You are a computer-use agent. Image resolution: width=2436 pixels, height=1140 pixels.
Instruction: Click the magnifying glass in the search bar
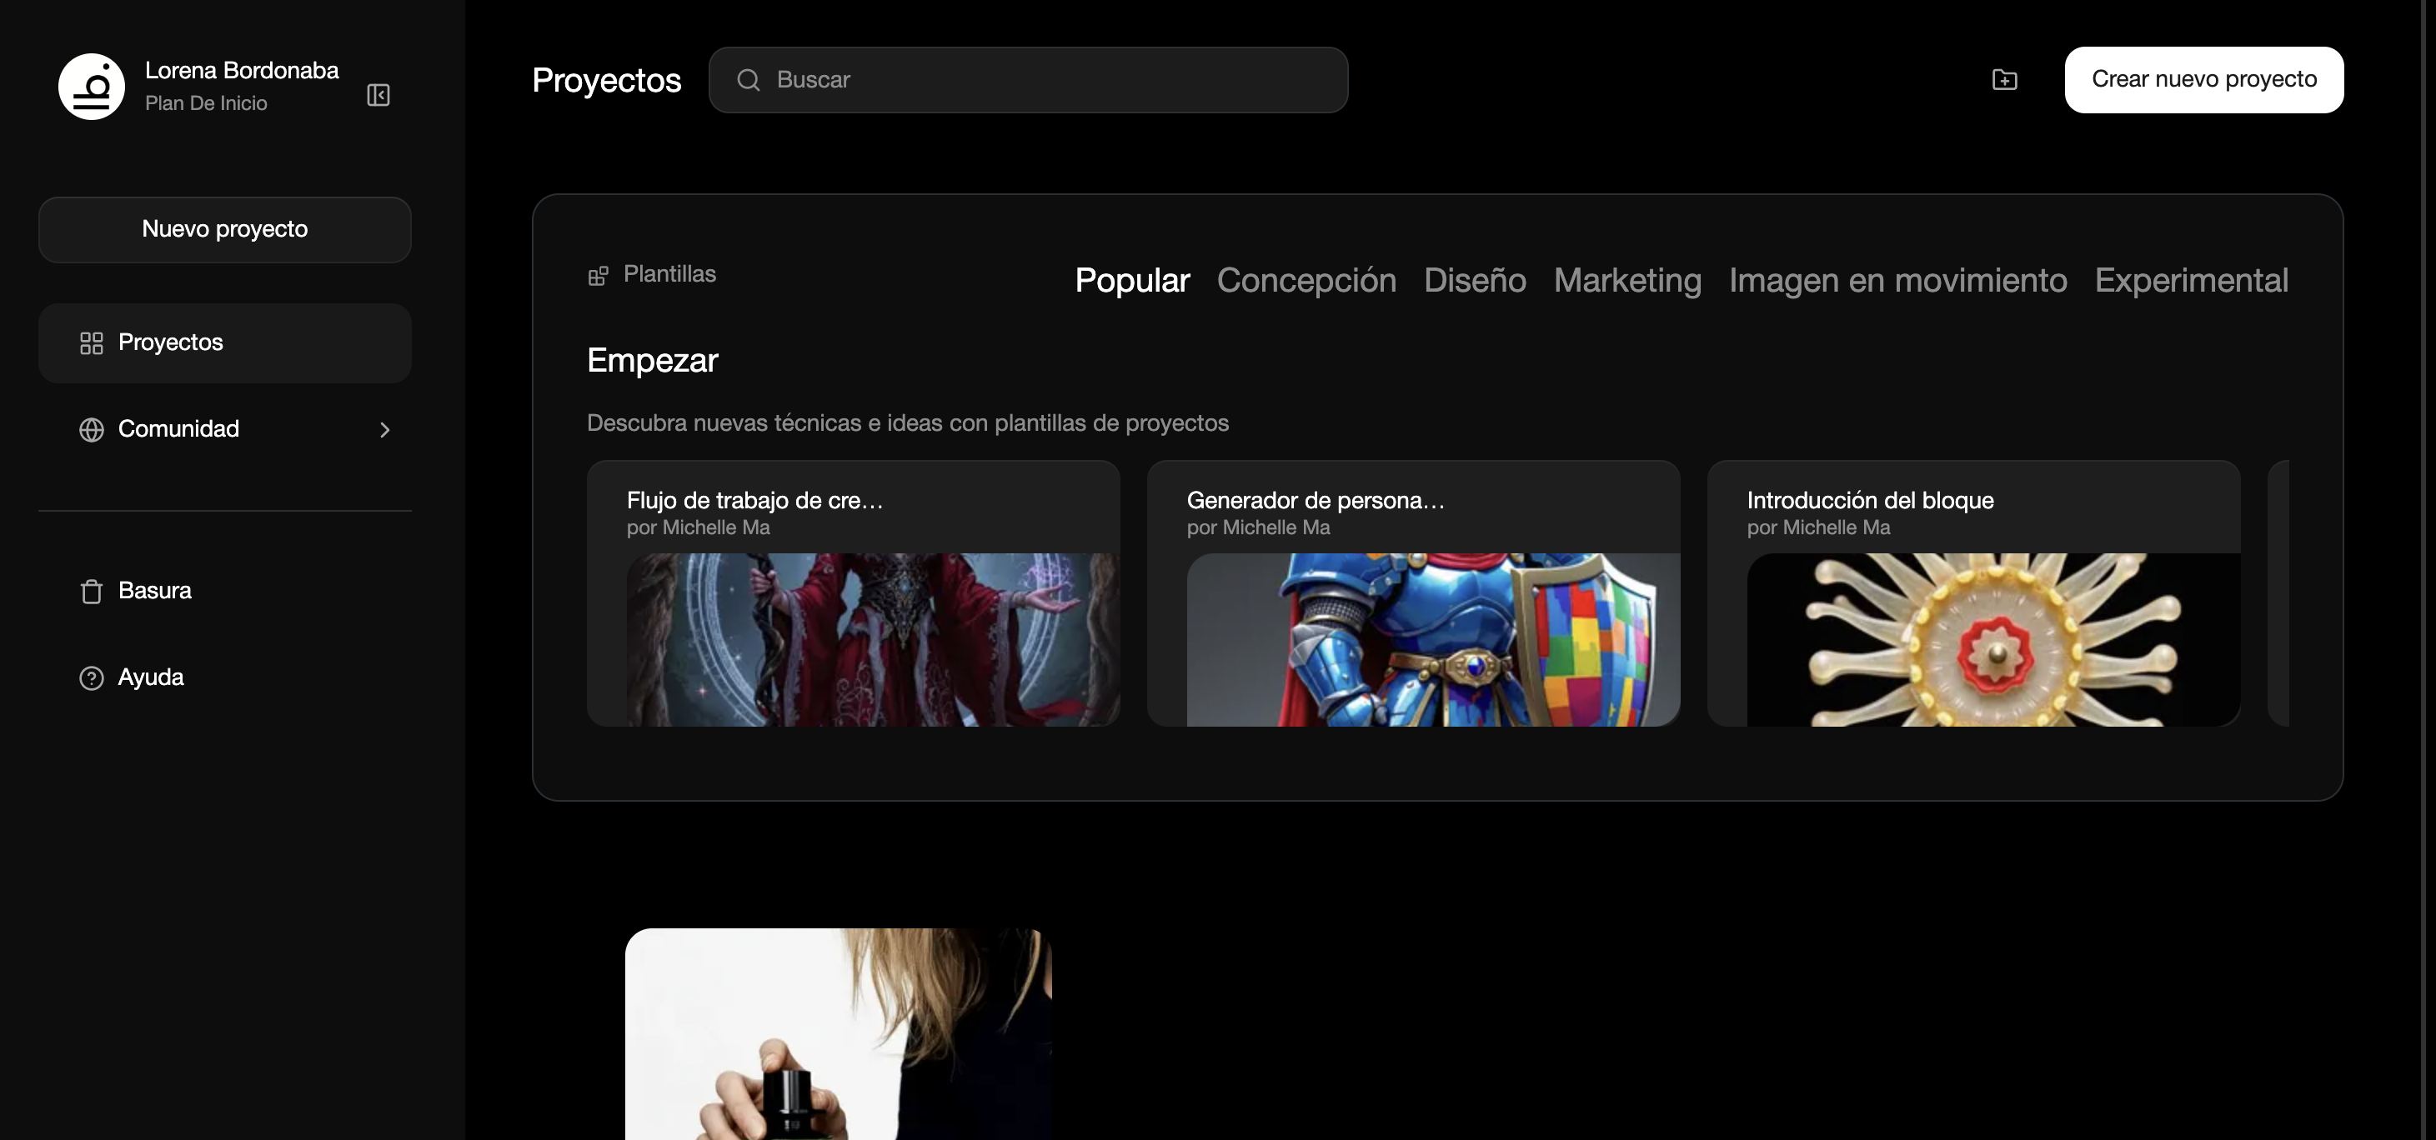click(748, 79)
